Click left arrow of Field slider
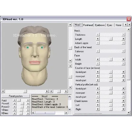 click(15, 100)
